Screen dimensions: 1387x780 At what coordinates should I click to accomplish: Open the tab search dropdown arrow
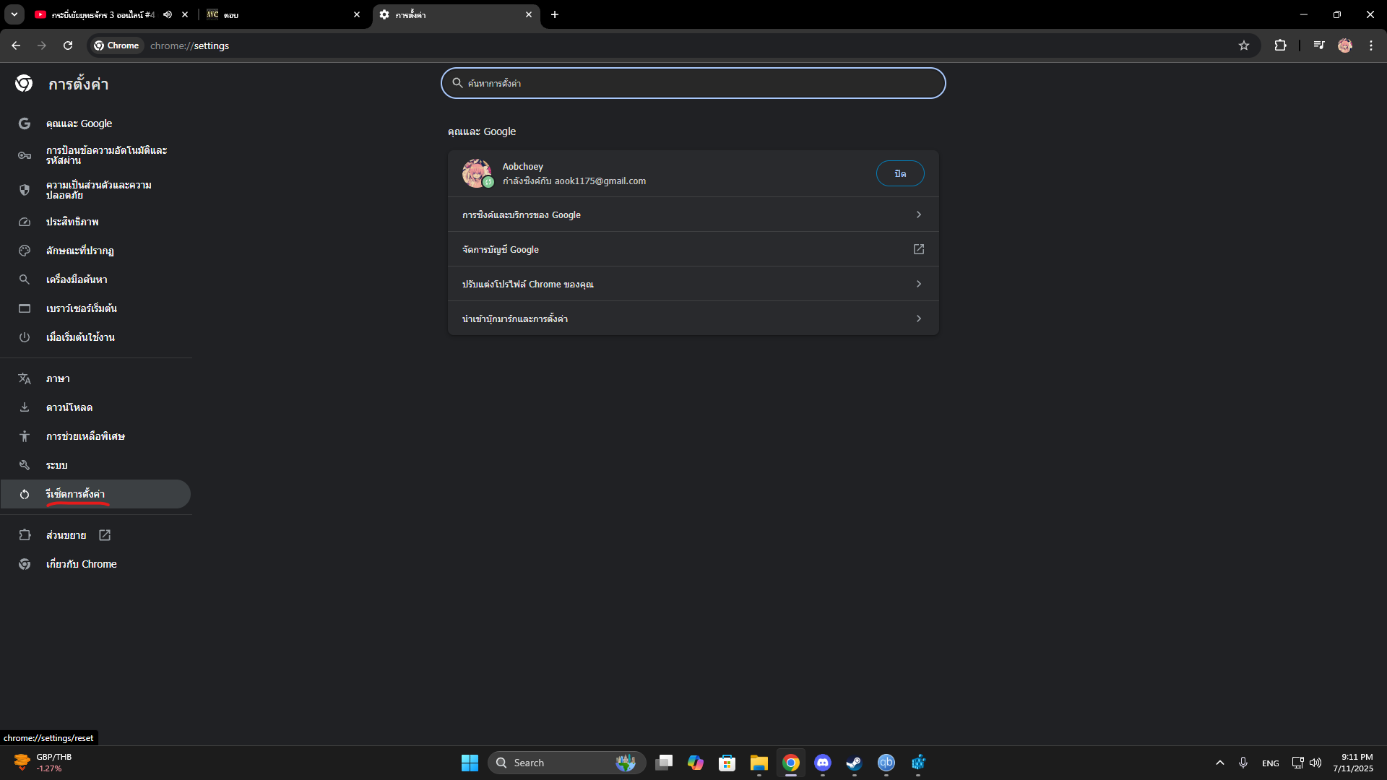click(x=14, y=14)
